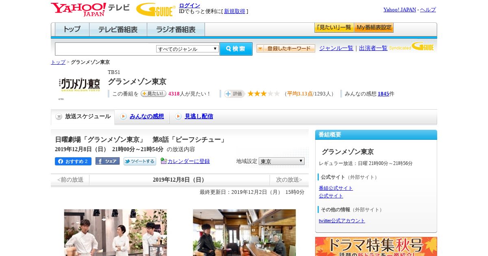This screenshot has width=488, height=256.
Task: Open the 見逃し配信 tab link
Action: click(199, 117)
